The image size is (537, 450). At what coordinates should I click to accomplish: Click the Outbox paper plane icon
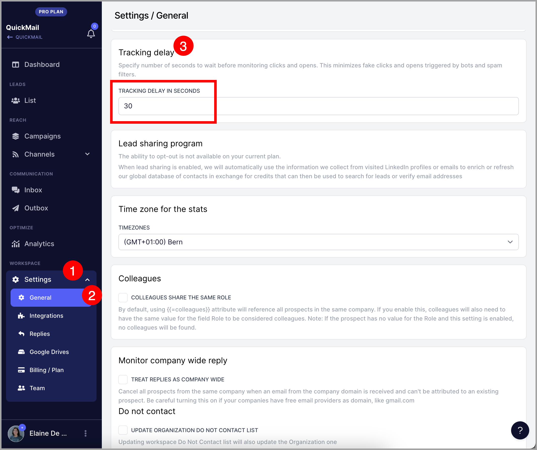coord(16,208)
